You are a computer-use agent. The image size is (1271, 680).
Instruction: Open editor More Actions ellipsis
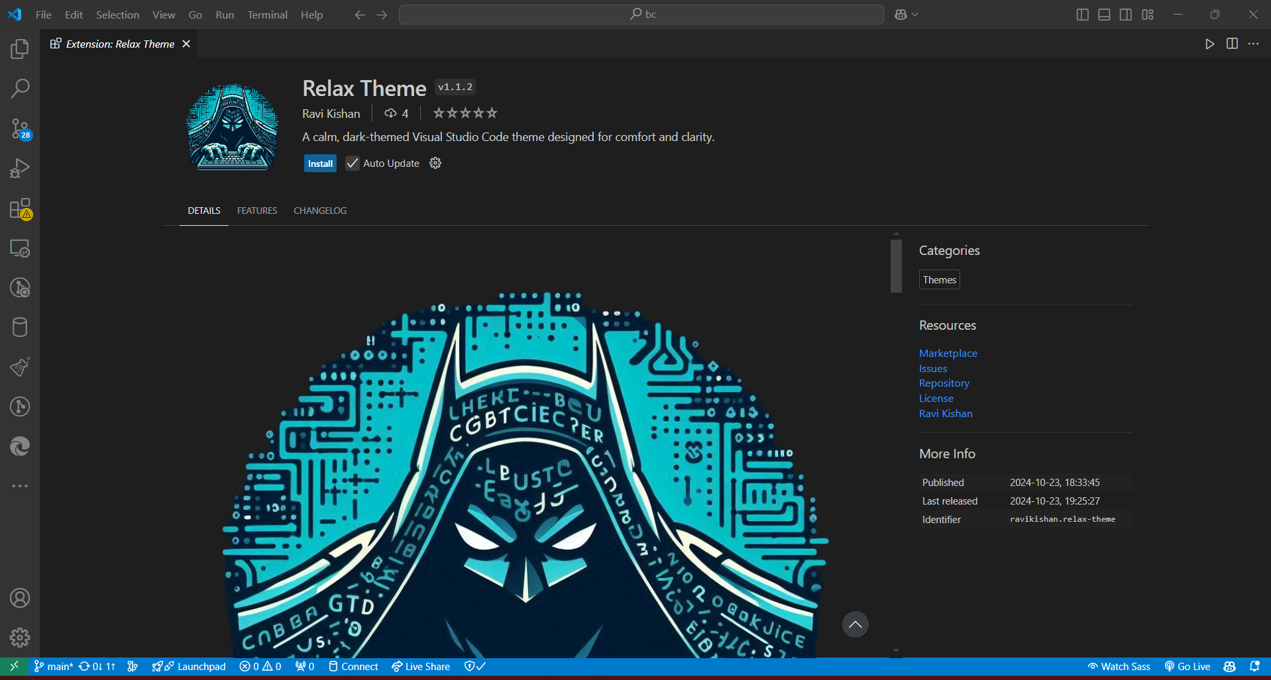coord(1253,44)
